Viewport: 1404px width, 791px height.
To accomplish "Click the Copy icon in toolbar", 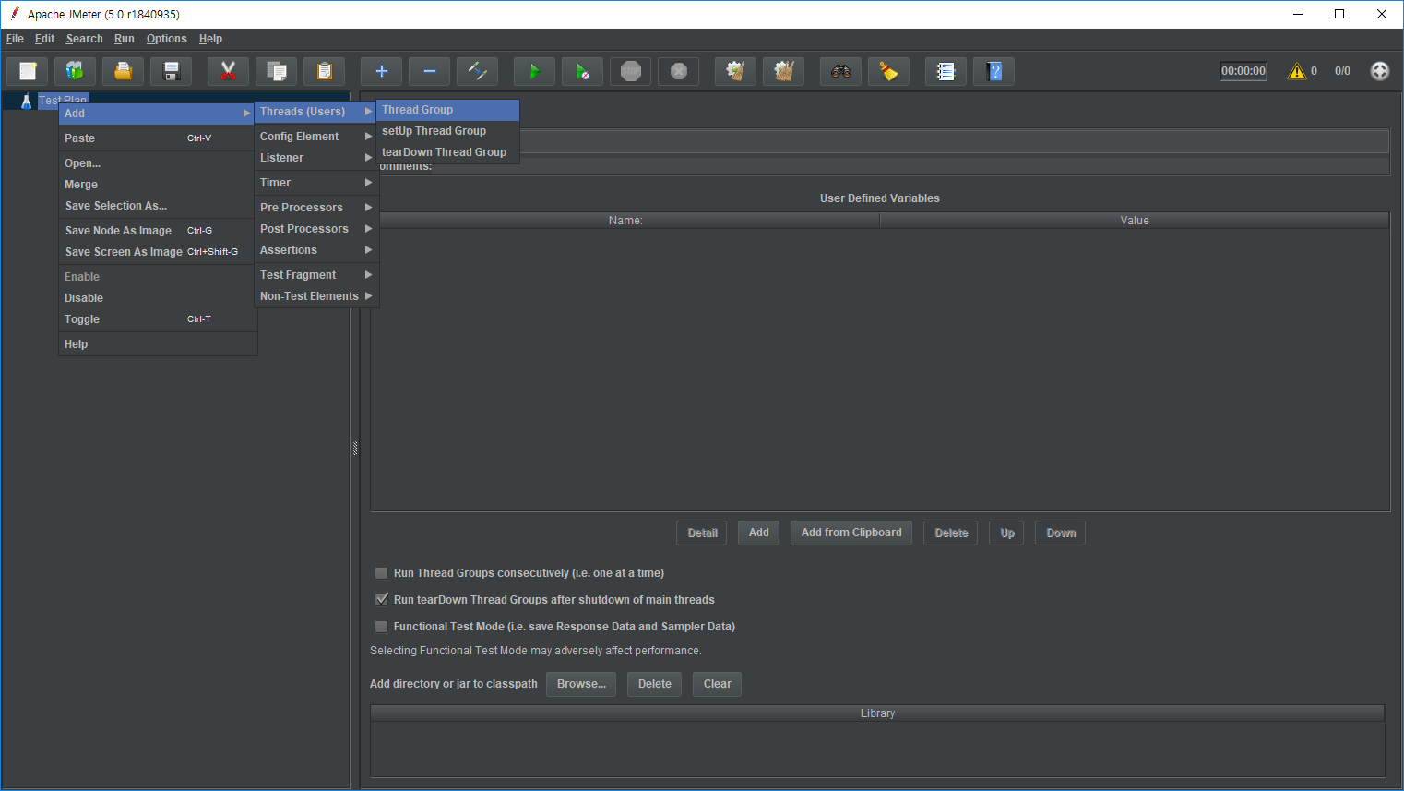I will tap(277, 71).
